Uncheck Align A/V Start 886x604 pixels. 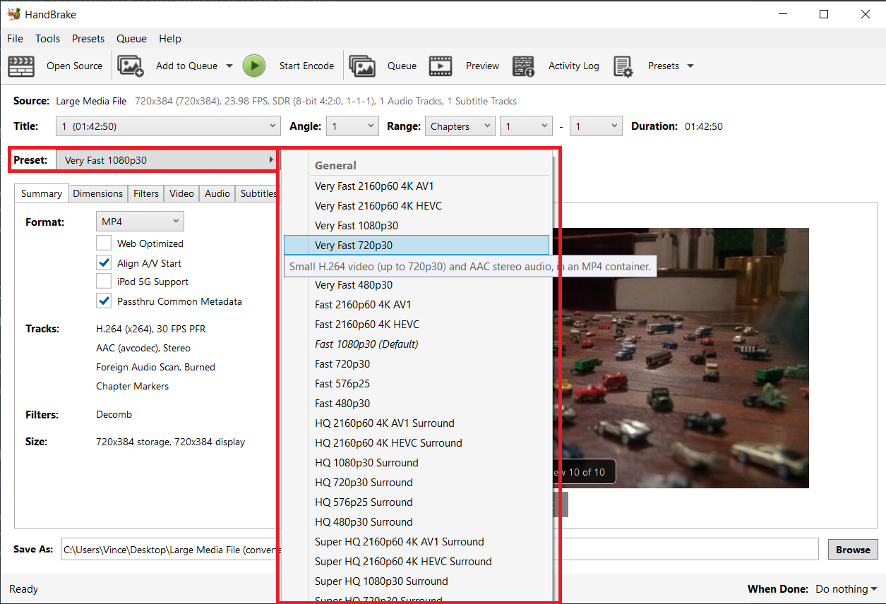tap(104, 262)
